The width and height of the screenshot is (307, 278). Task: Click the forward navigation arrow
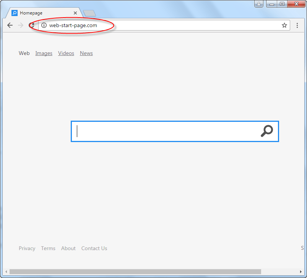tap(21, 26)
